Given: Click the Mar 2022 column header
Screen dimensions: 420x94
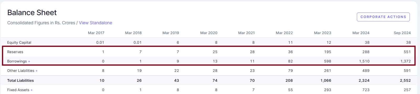Looking at the screenshot, I should [x=284, y=33].
